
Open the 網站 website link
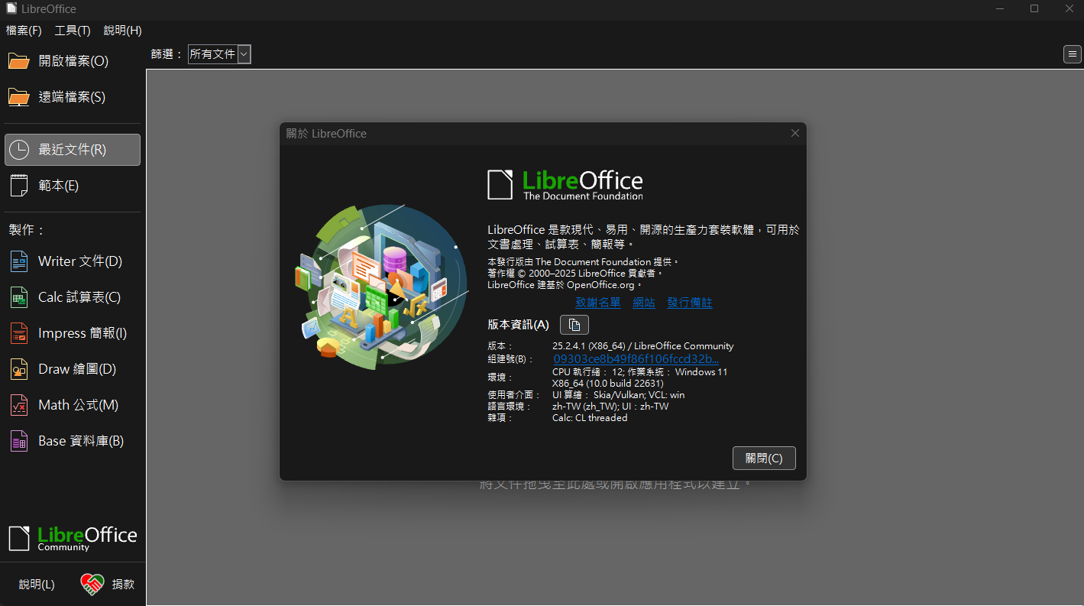pyautogui.click(x=644, y=303)
